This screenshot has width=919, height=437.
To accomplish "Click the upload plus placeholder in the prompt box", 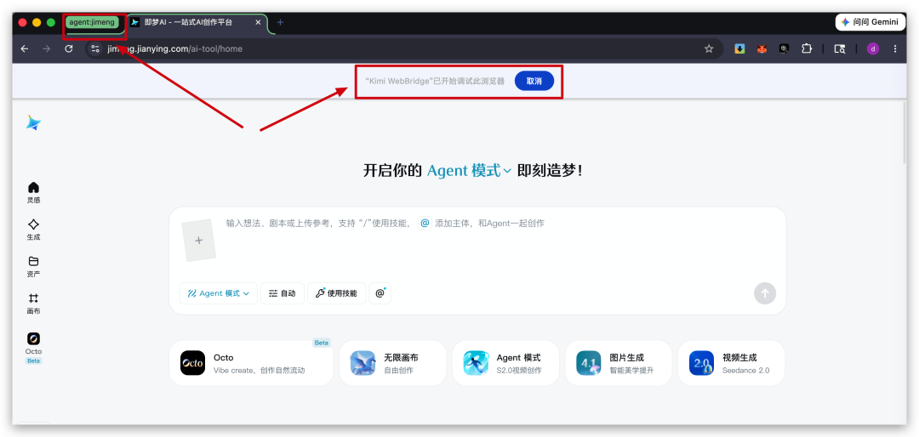I will point(198,240).
